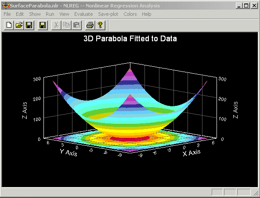Open the View menu
Image resolution: width=260 pixels, height=198 pixels.
pyautogui.click(x=64, y=14)
